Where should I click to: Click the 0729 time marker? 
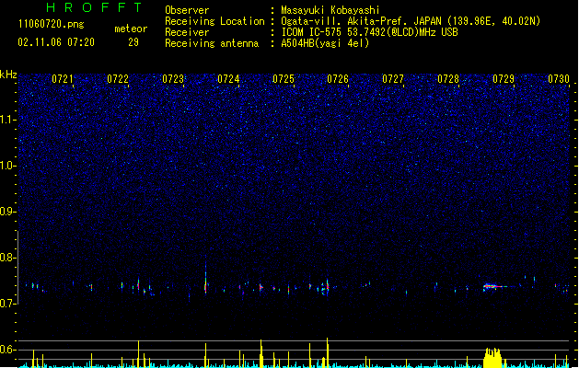click(x=504, y=79)
